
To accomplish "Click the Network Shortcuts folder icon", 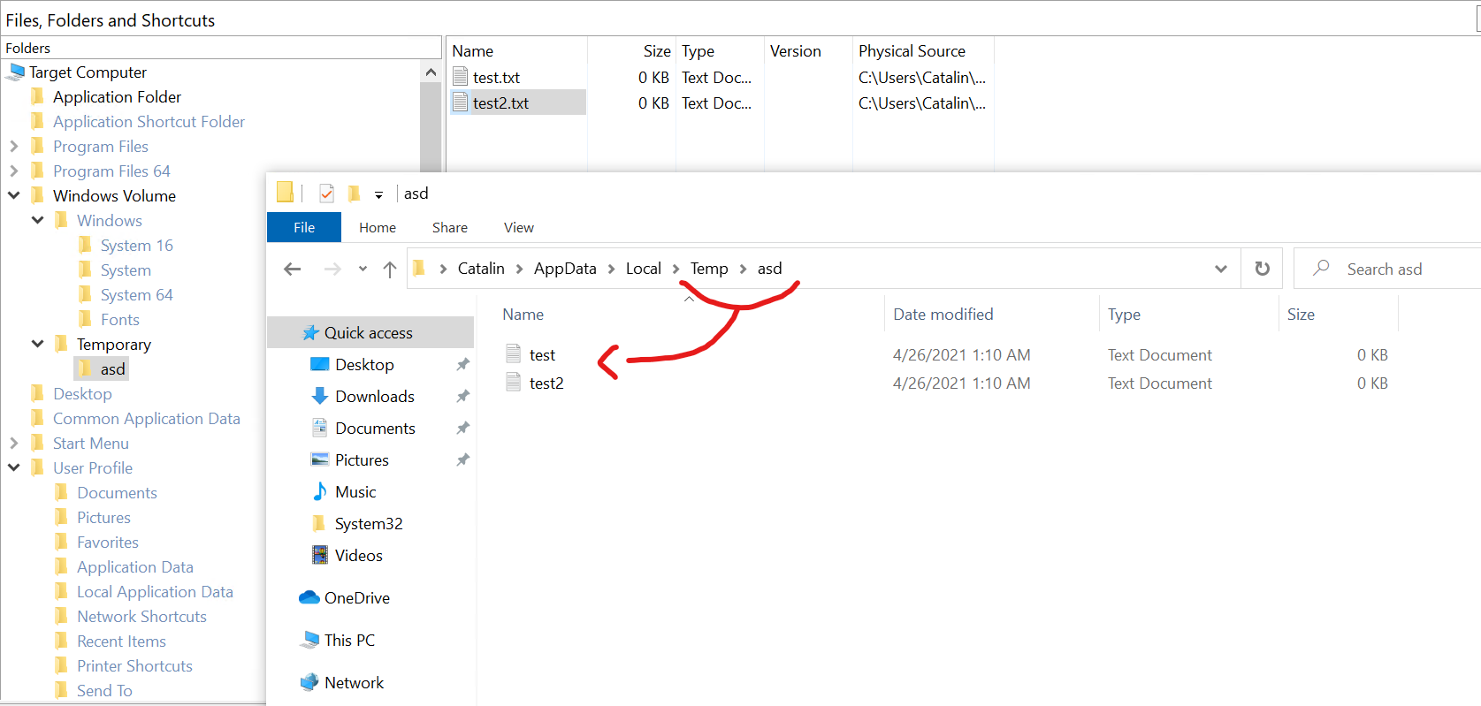I will (61, 616).
